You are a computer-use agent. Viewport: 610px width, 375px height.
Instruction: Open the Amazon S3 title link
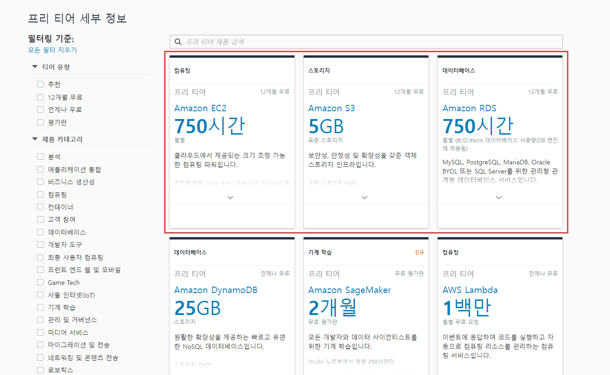click(x=332, y=109)
